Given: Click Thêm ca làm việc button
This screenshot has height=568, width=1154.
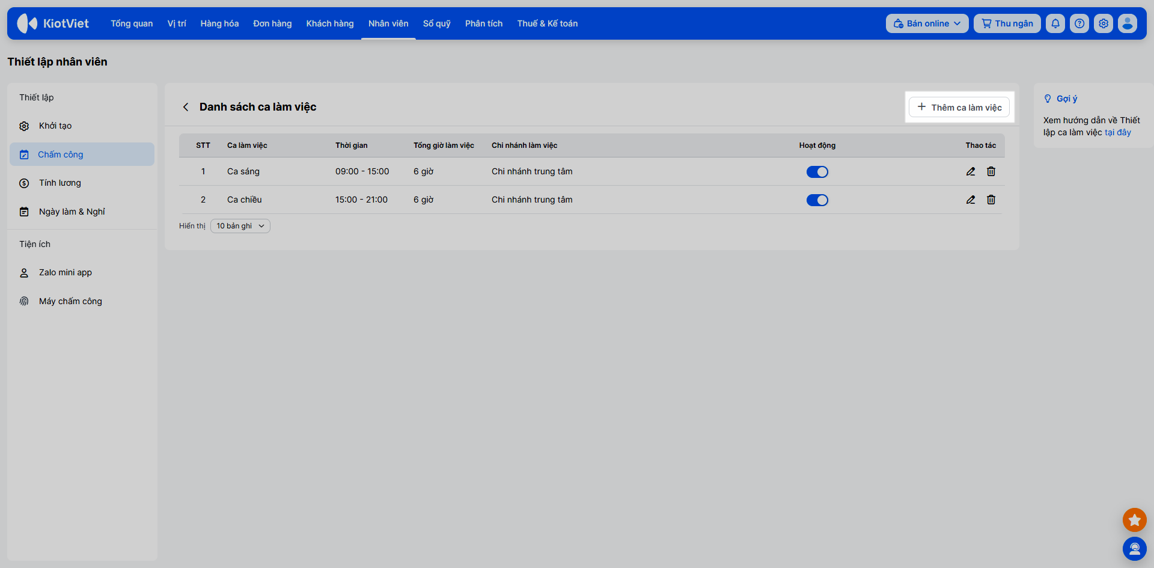Looking at the screenshot, I should 959,107.
